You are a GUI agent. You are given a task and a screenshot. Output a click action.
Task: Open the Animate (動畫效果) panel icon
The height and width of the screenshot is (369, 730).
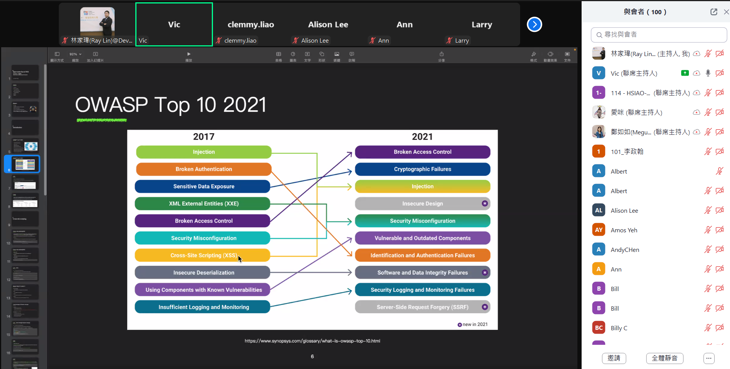(550, 55)
